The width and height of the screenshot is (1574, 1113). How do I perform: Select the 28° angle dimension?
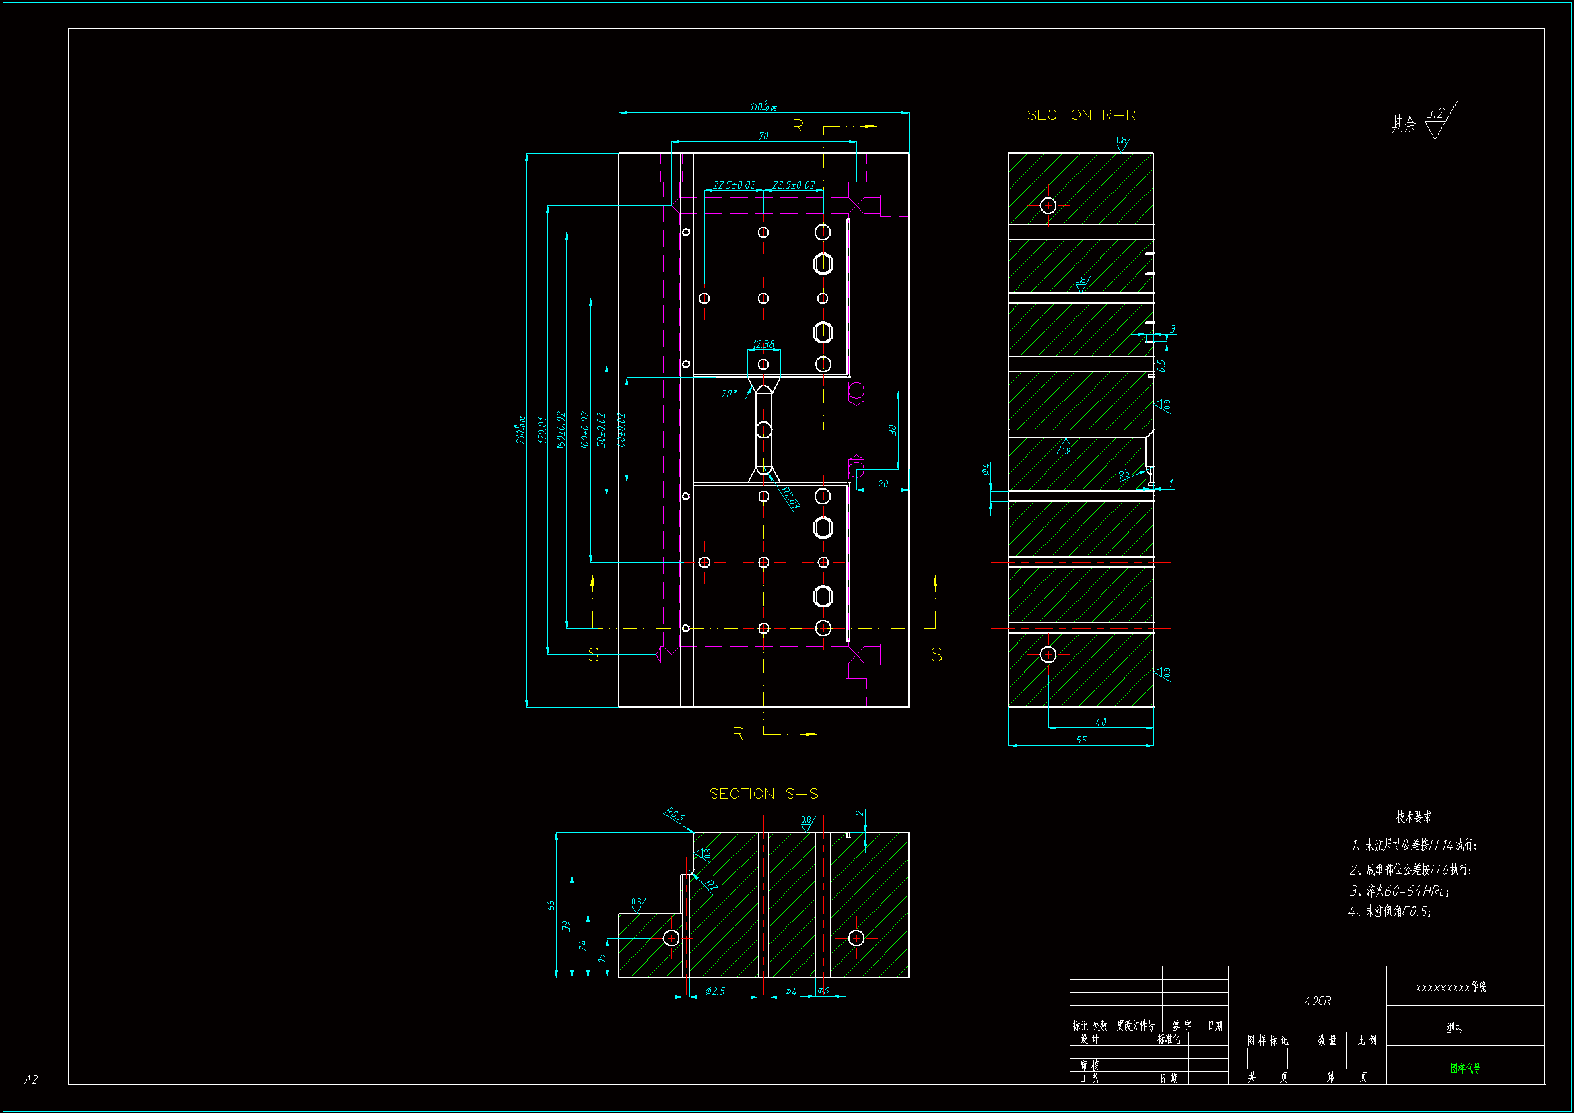click(x=728, y=394)
